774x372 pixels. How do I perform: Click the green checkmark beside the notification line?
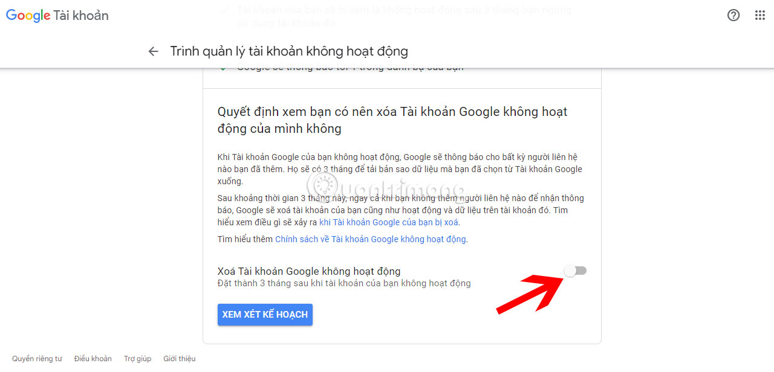[223, 67]
